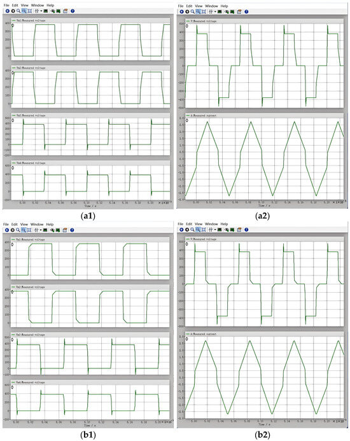350x441 pixels.
Task: Toggle the cursors button in scope (b2) toolbar
Action: point(211,230)
